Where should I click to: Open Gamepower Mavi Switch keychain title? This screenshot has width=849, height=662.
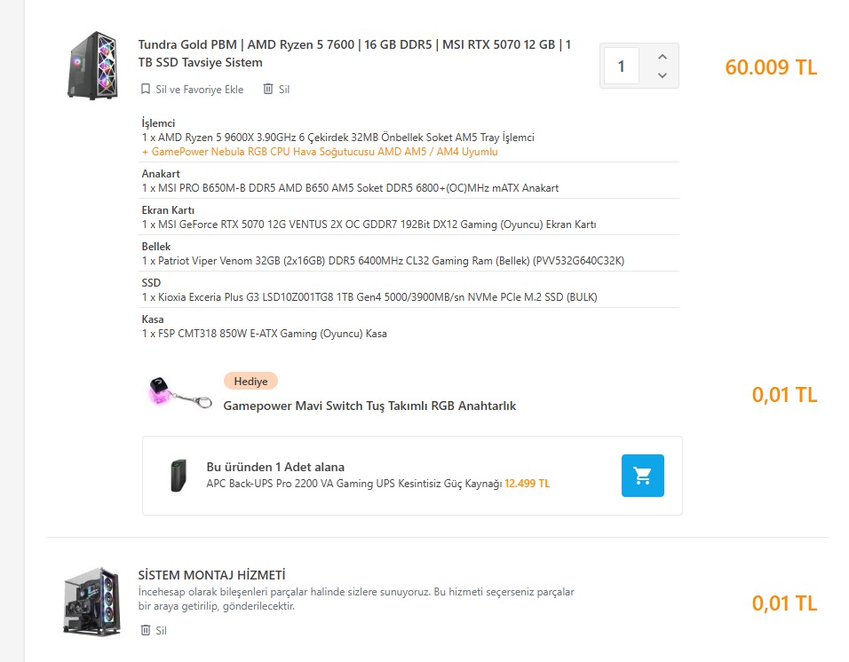(369, 406)
